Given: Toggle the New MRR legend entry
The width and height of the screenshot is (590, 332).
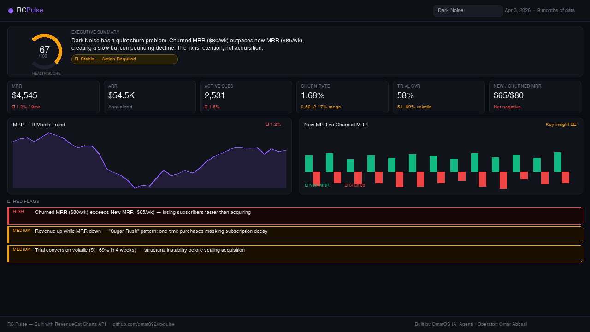Looking at the screenshot, I should 317,185.
